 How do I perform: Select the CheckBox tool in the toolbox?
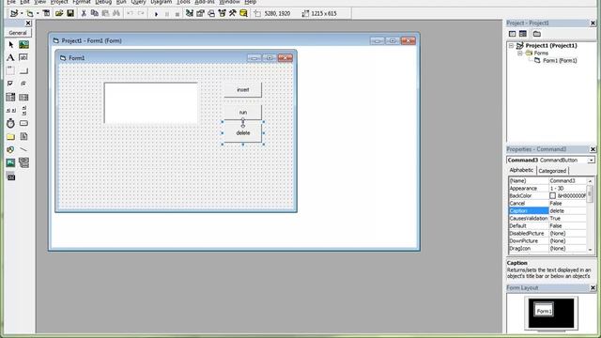point(10,84)
